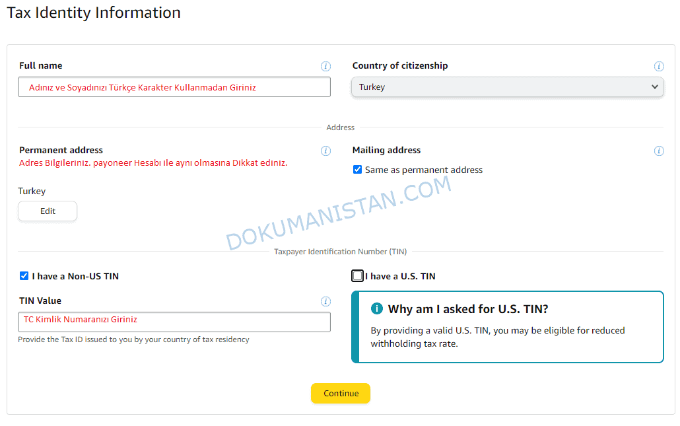
Task: Click into the TIN Value field
Action: 174,322
